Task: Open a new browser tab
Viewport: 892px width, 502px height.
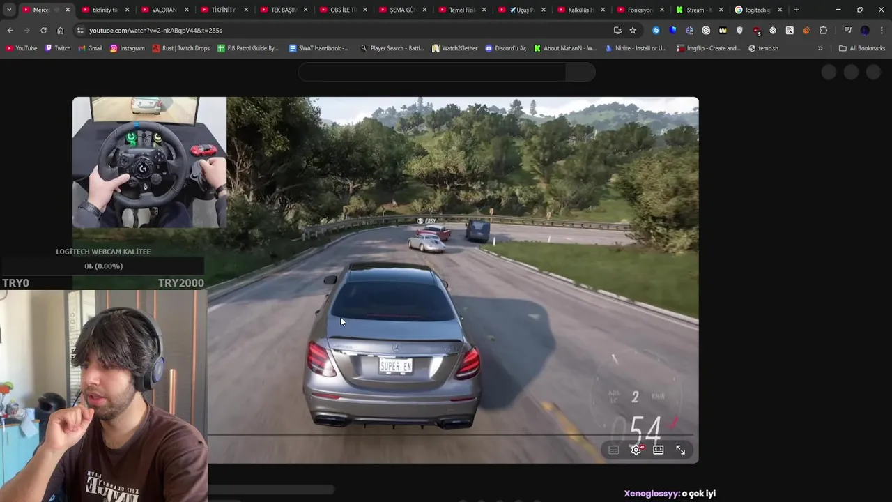Action: pos(797,10)
